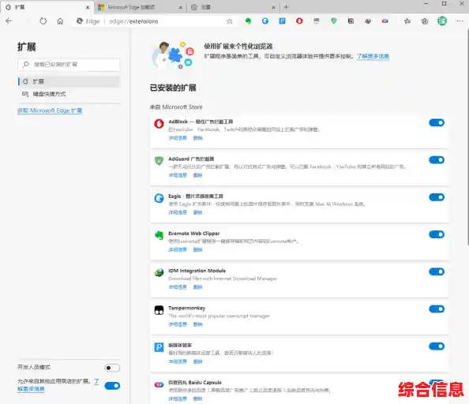Disable the AdGuard extension toggle
The width and height of the screenshot is (469, 404).
[437, 160]
